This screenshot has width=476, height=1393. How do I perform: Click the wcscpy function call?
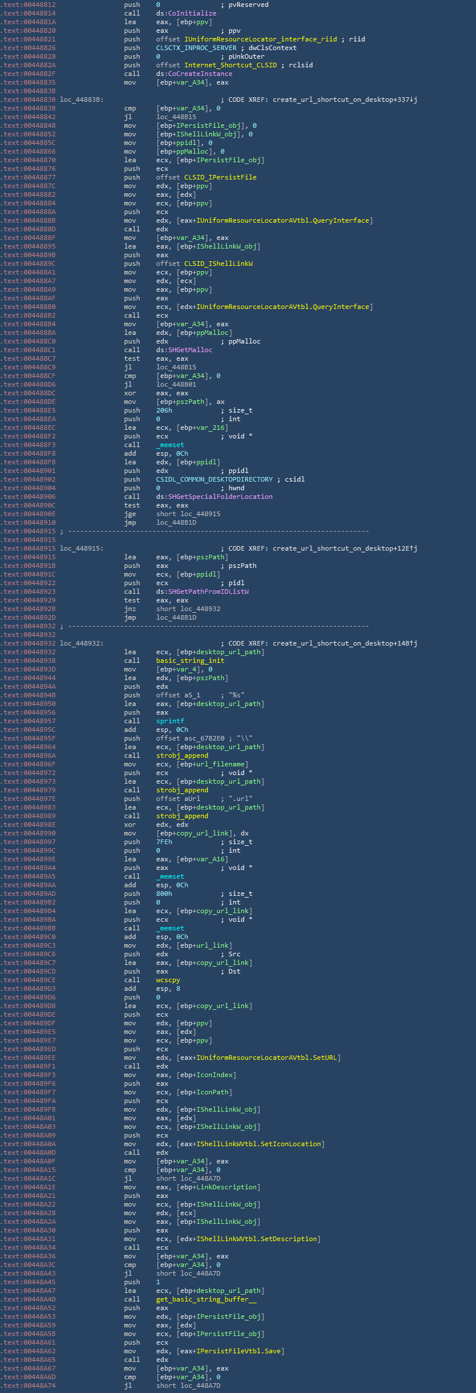tap(168, 980)
